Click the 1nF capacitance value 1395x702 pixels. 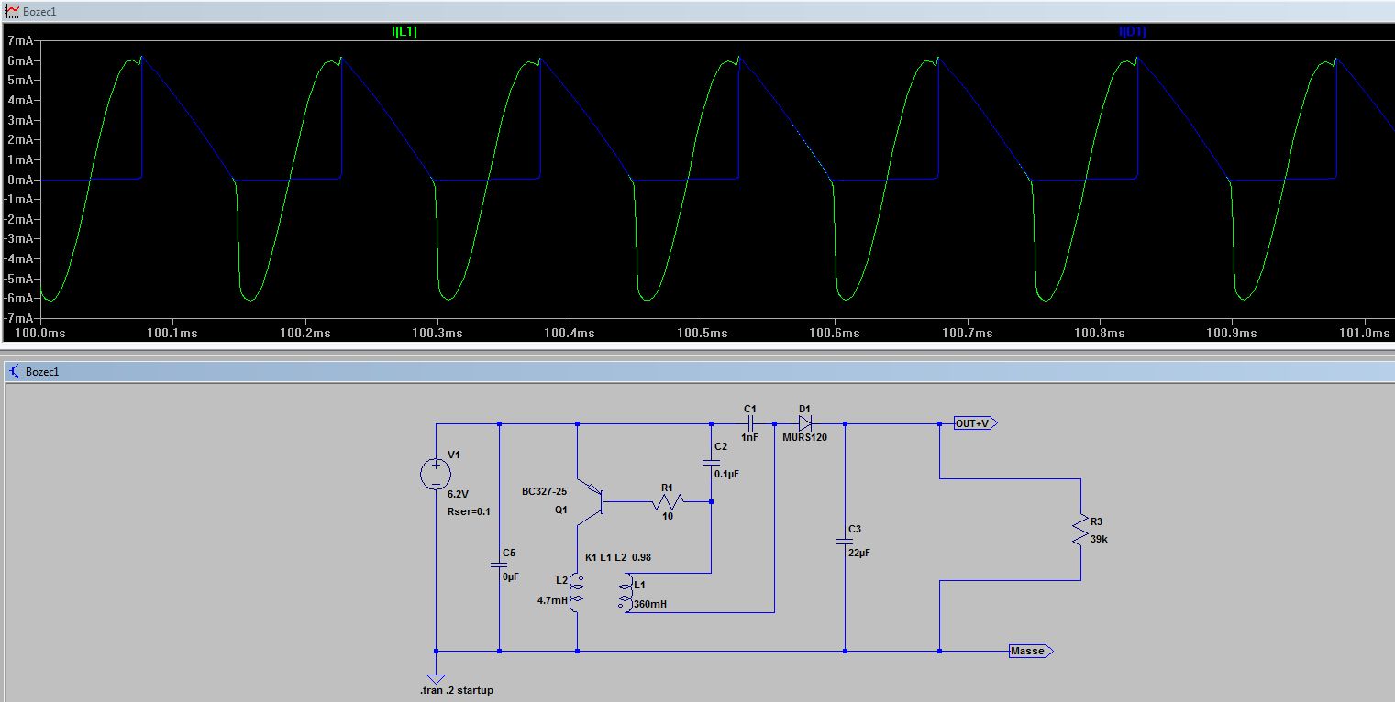750,438
